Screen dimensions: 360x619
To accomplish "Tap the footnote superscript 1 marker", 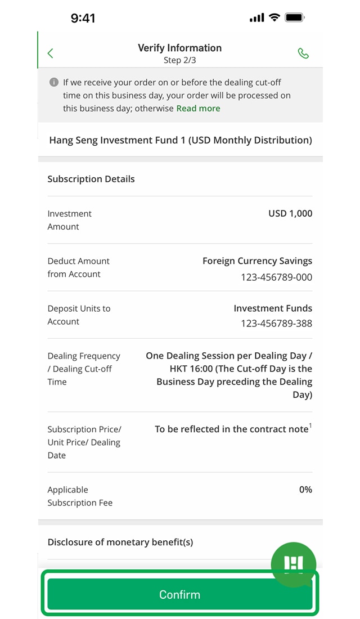I will tap(310, 427).
